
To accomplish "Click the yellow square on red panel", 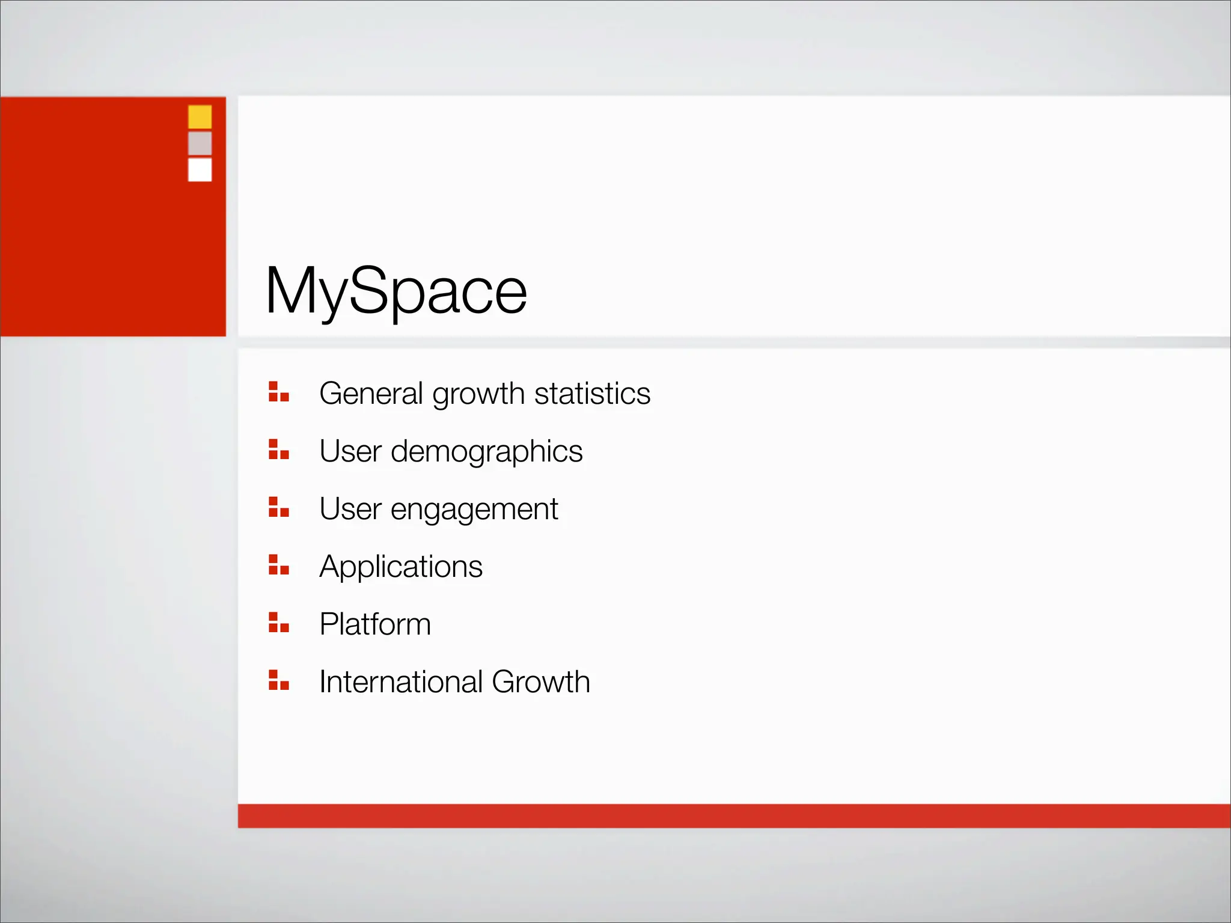I will point(200,117).
